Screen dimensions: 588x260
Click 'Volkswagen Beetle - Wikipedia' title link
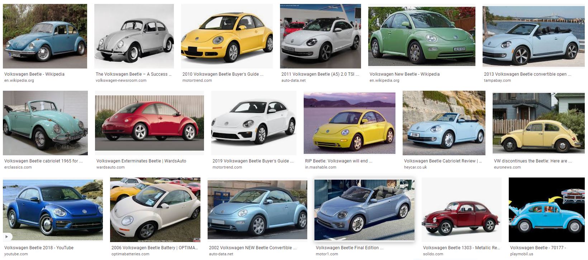[34, 74]
